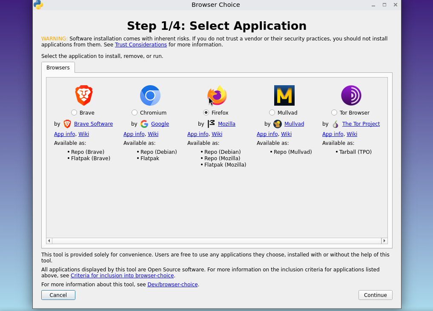Click the horizontal scrollbar left arrow
The height and width of the screenshot is (311, 433).
(49, 241)
